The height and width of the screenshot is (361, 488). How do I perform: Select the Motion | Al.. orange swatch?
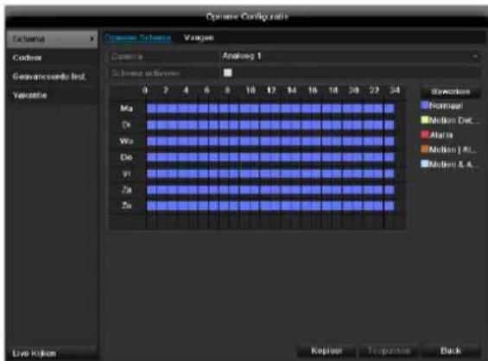coord(424,149)
